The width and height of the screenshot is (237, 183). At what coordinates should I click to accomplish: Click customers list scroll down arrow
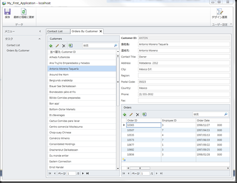pyautogui.click(x=118, y=168)
